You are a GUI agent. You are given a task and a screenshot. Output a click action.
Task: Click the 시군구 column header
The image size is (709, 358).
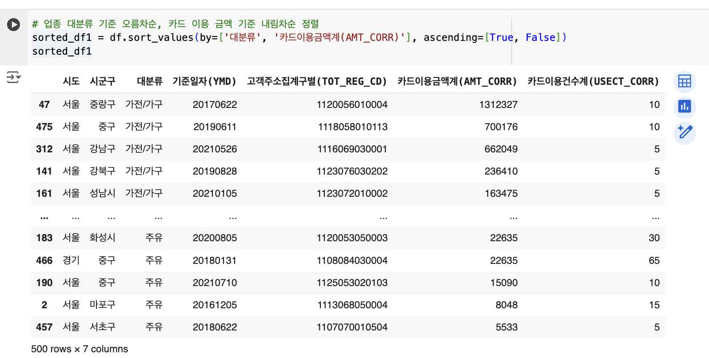(x=103, y=81)
